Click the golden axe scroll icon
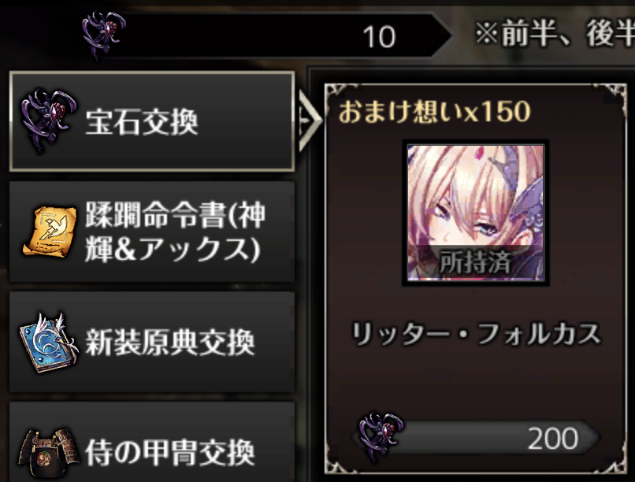Screen dimensions: 635x482 (x=50, y=232)
